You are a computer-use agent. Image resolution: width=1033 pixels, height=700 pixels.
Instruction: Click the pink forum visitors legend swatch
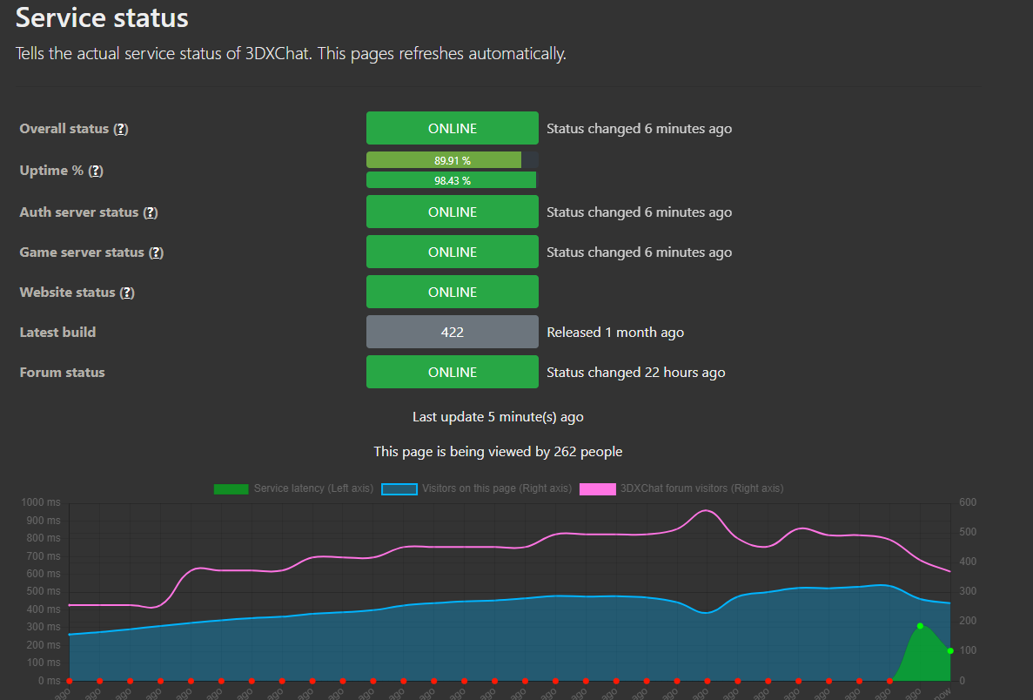click(x=598, y=489)
